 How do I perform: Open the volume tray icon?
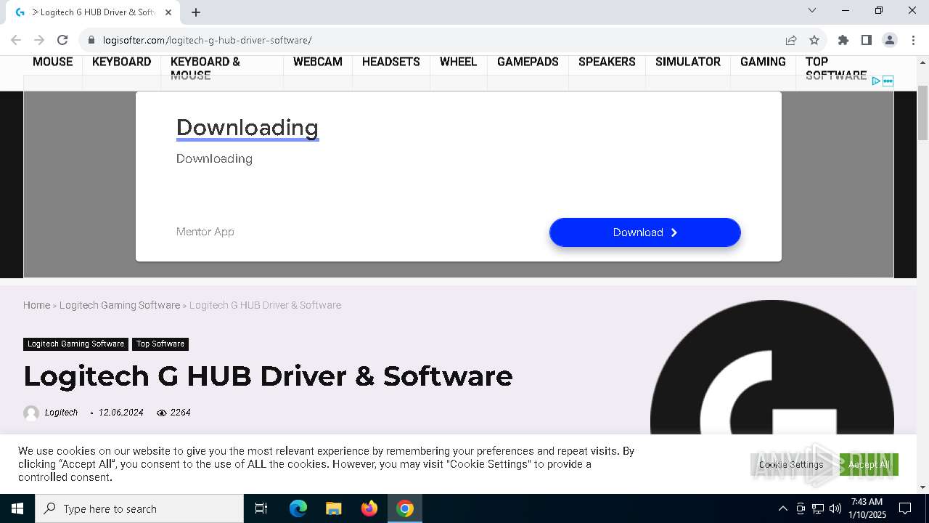click(x=835, y=508)
